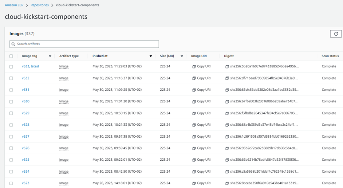The width and height of the screenshot is (343, 188).
Task: Check the v524 image row
Action: [x=11, y=172]
